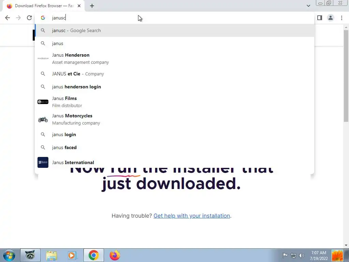Screen dimensions: 349x262
Task: Select the Janus Henderson suggestion
Action: (x=175, y=59)
